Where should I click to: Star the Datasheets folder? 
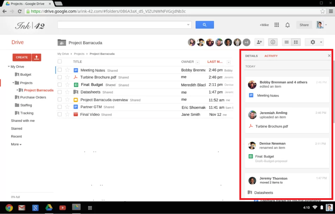coord(67,92)
